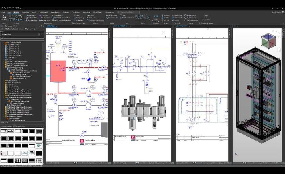Insert a DXF / DWG file
The image size is (285, 174).
click(166, 15)
